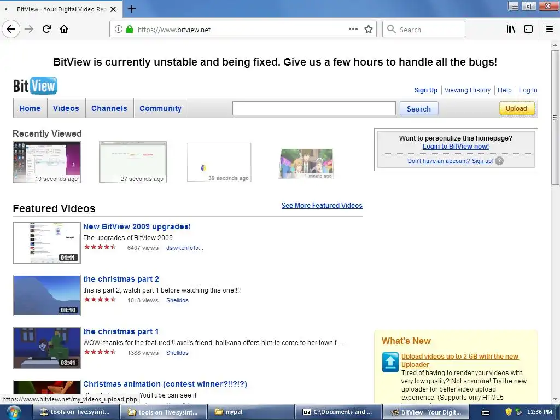This screenshot has width=560, height=420.
Task: Reload the BitView page
Action: 46,30
